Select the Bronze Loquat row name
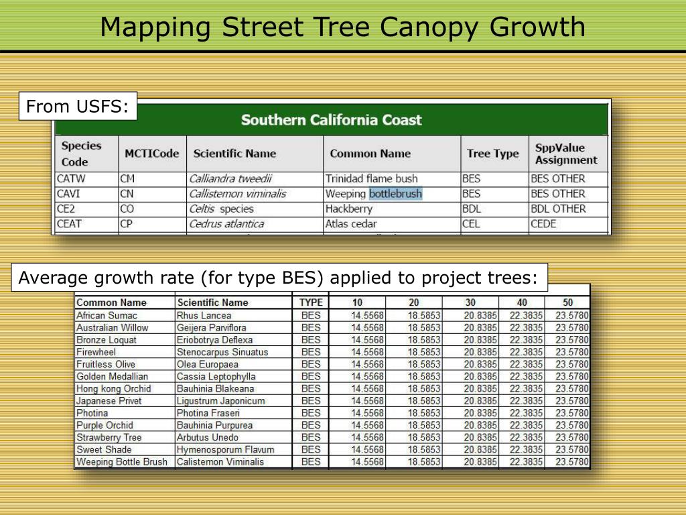The height and width of the screenshot is (515, 686). pyautogui.click(x=107, y=340)
